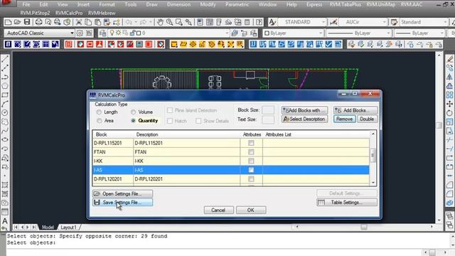Select the Pan hand tool
The height and width of the screenshot is (256, 455).
[x=160, y=22]
